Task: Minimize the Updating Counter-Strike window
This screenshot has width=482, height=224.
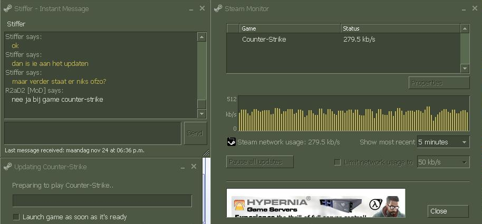Action: [x=183, y=167]
